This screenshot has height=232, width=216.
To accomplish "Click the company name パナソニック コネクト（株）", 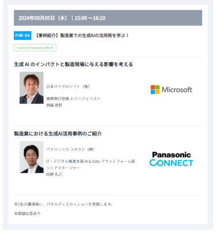I will (70, 149).
